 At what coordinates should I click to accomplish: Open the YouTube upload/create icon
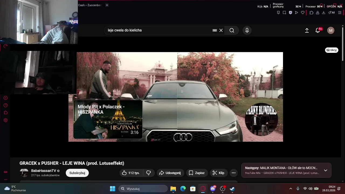(307, 30)
